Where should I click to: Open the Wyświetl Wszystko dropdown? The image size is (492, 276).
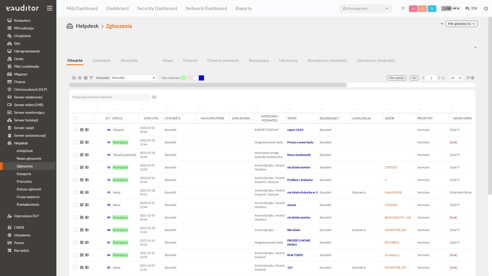(133, 78)
